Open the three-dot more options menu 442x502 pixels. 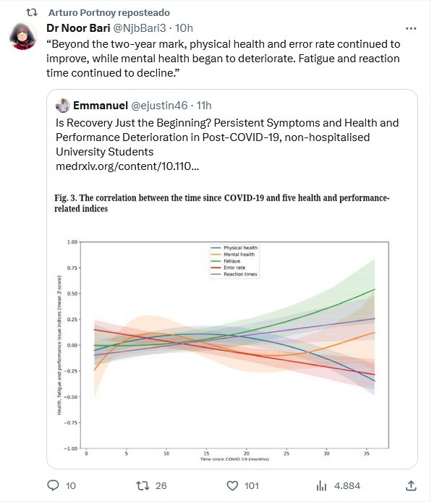[x=411, y=29]
